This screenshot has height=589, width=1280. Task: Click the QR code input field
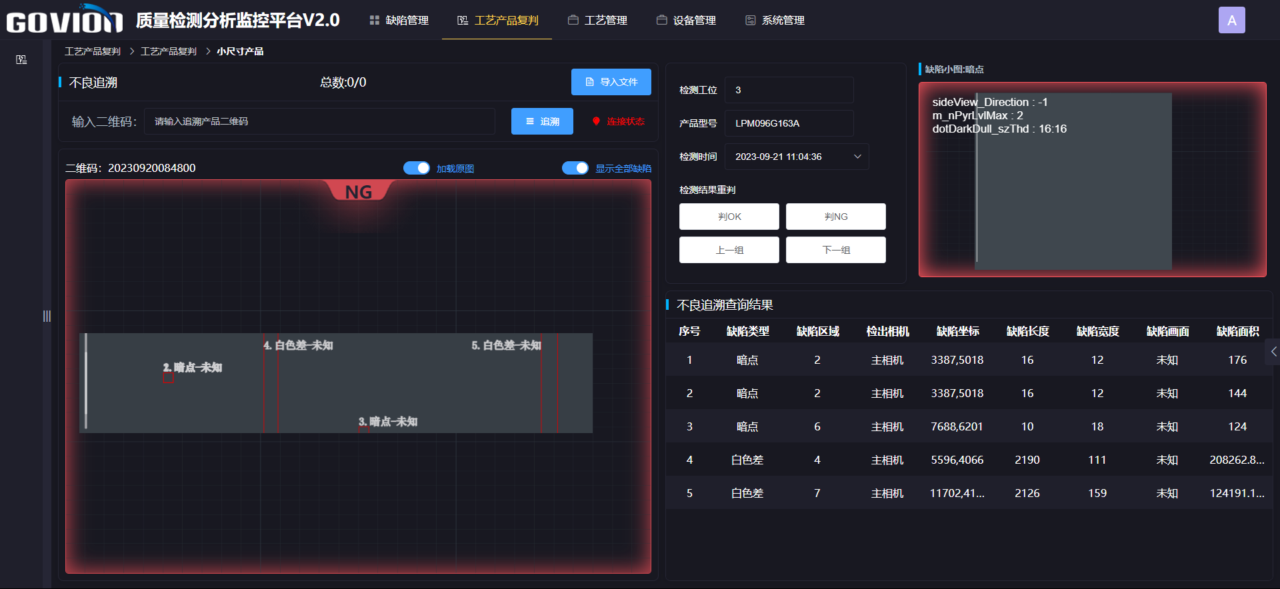pyautogui.click(x=319, y=121)
